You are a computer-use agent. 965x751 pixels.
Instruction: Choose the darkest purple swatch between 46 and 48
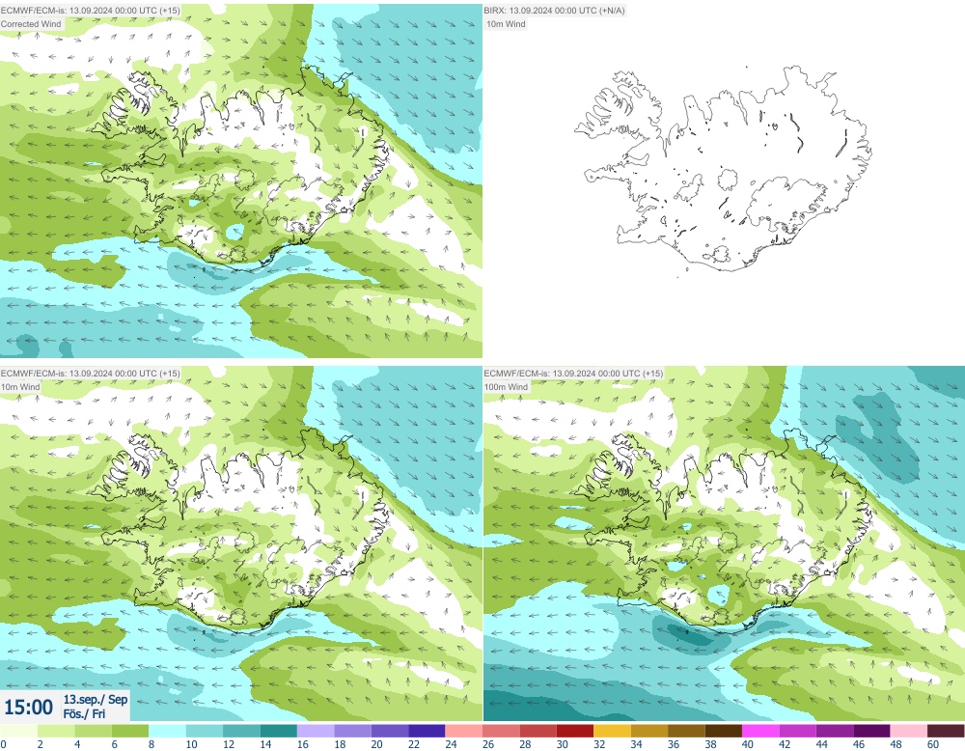coord(871,731)
